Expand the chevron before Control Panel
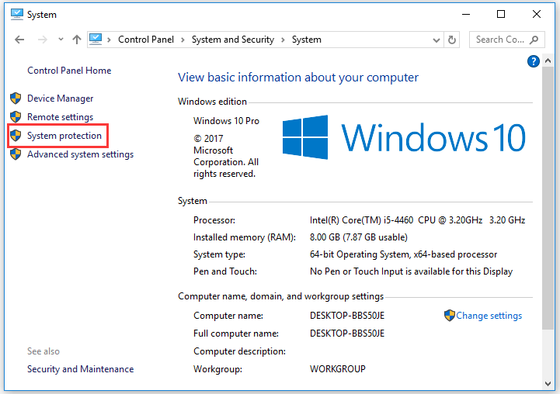The image size is (560, 394). click(x=109, y=40)
